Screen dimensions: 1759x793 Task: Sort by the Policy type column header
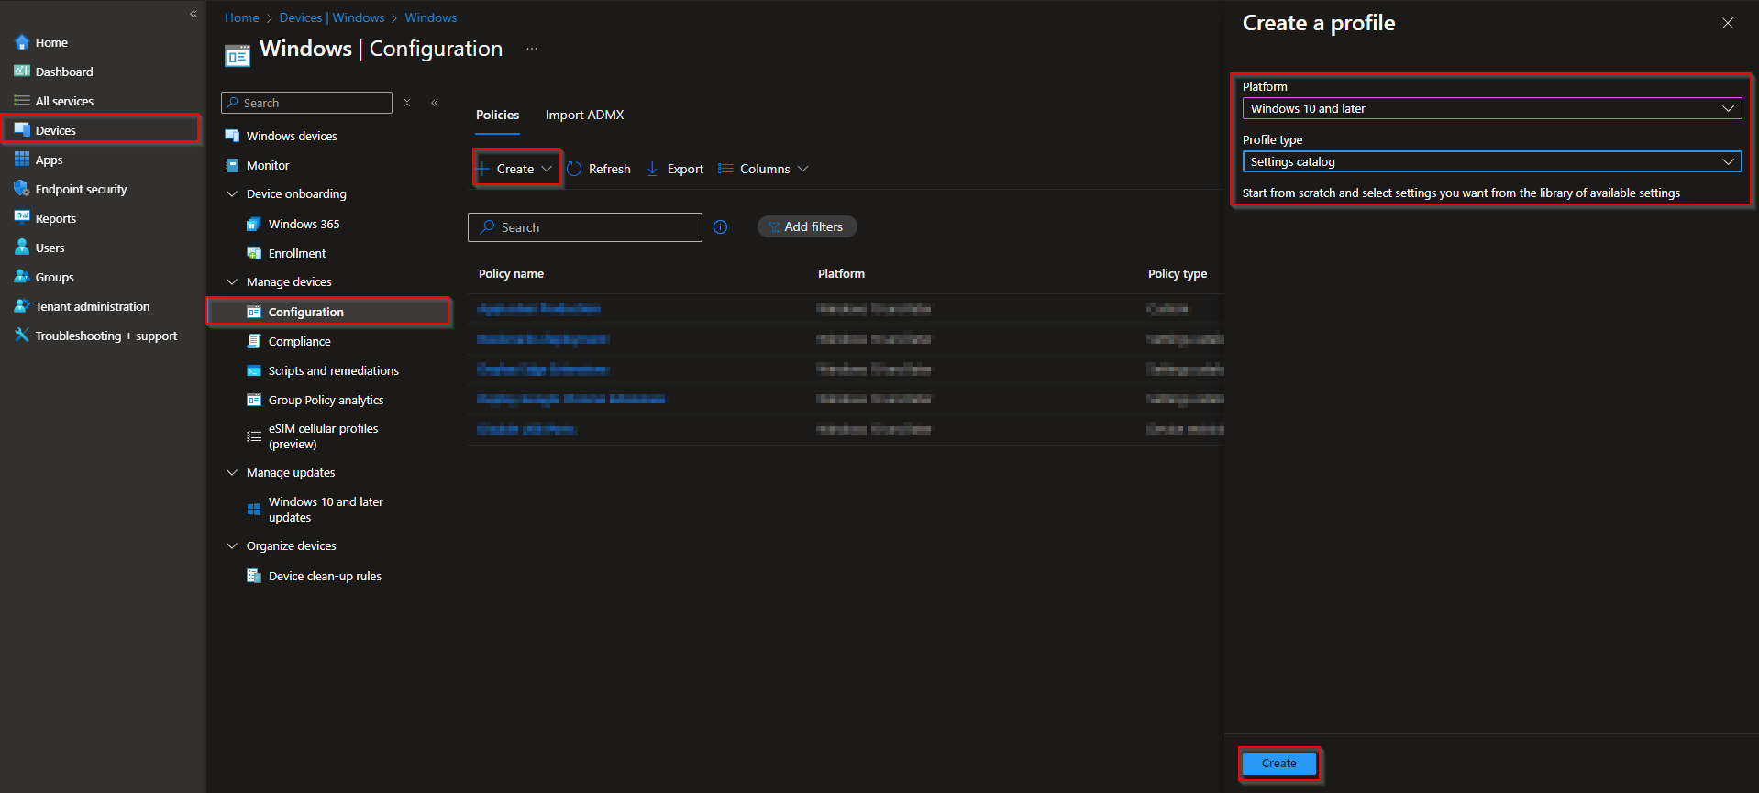(x=1178, y=273)
